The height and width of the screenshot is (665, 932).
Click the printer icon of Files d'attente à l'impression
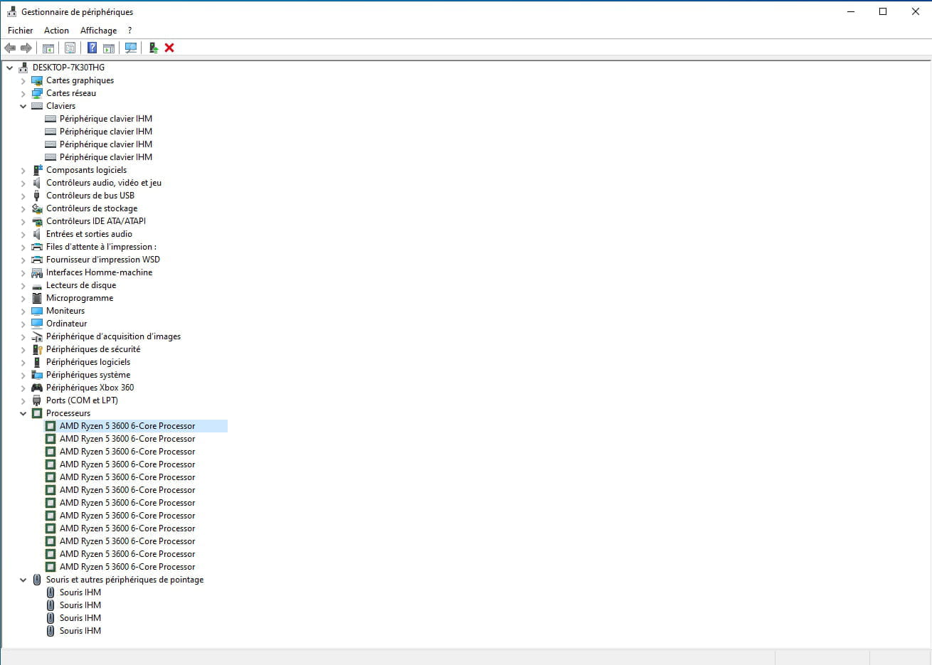(37, 247)
